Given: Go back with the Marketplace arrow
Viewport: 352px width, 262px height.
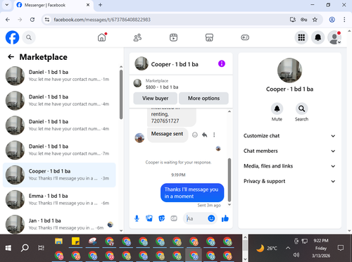Looking at the screenshot, I should point(11,57).
